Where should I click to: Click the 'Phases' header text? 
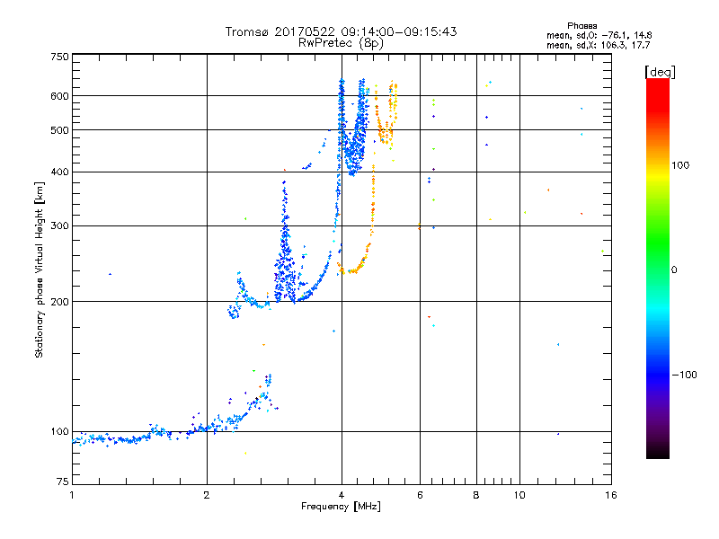pos(581,26)
